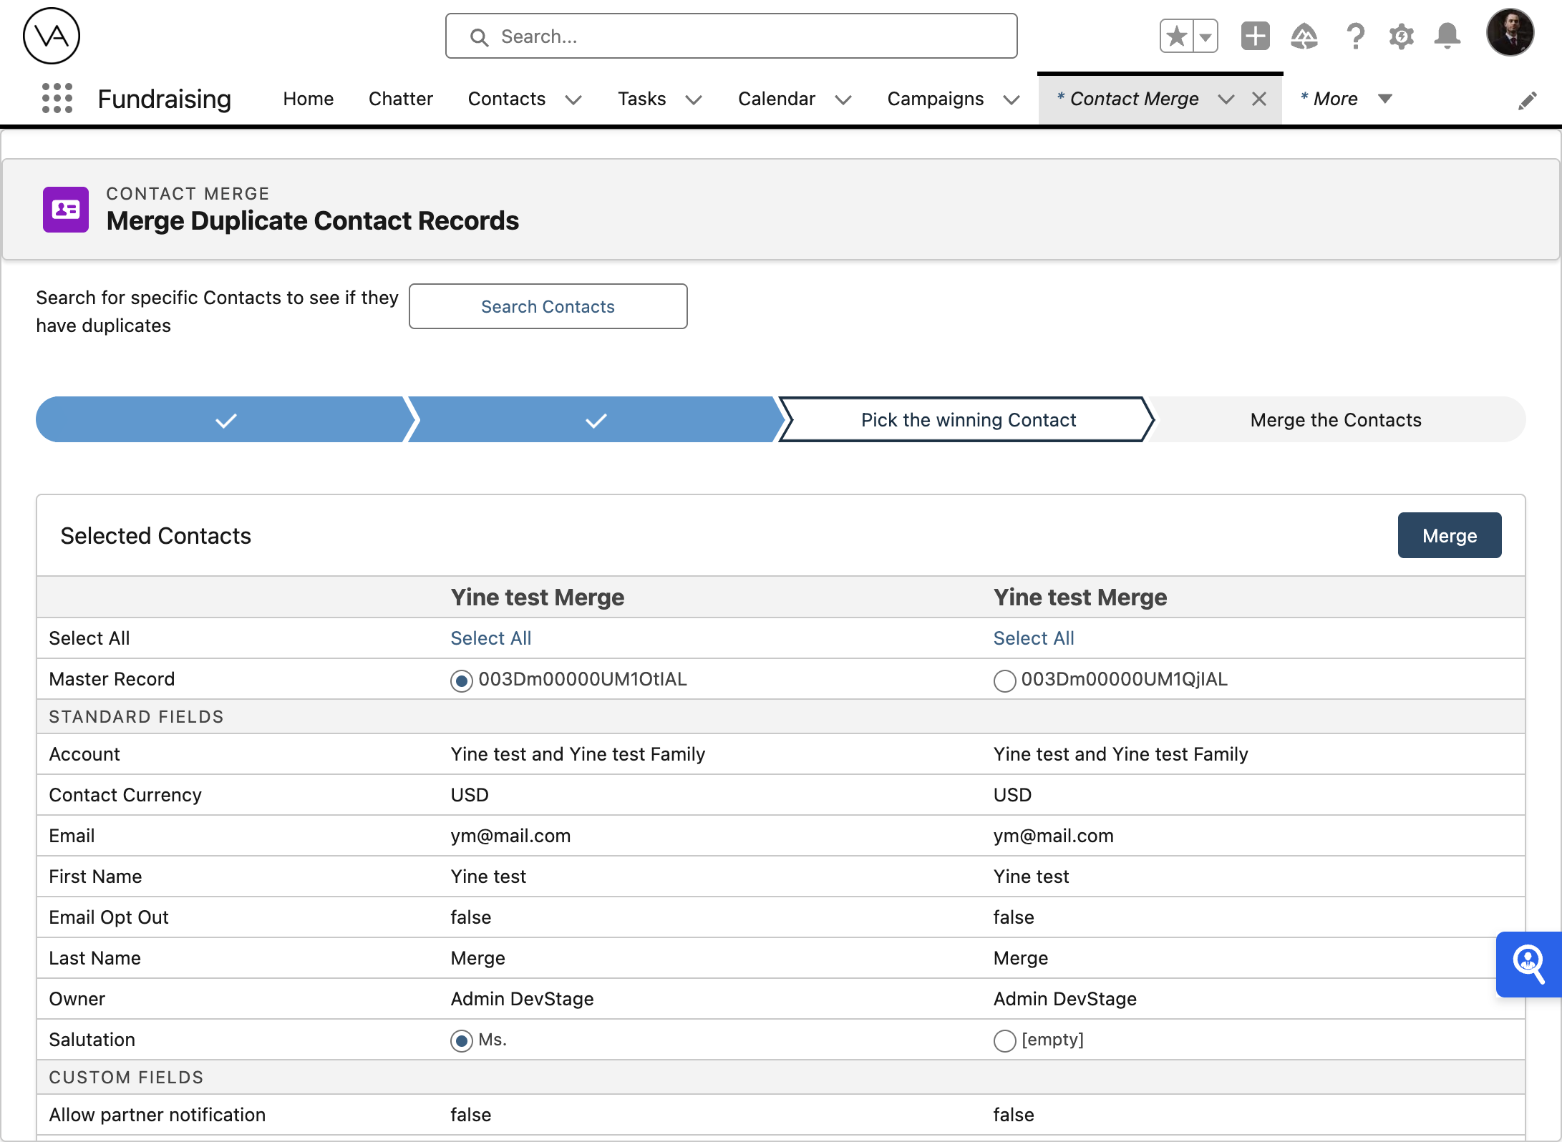
Task: Select master record 003Dm00000UM1QjIAL
Action: tap(1005, 680)
